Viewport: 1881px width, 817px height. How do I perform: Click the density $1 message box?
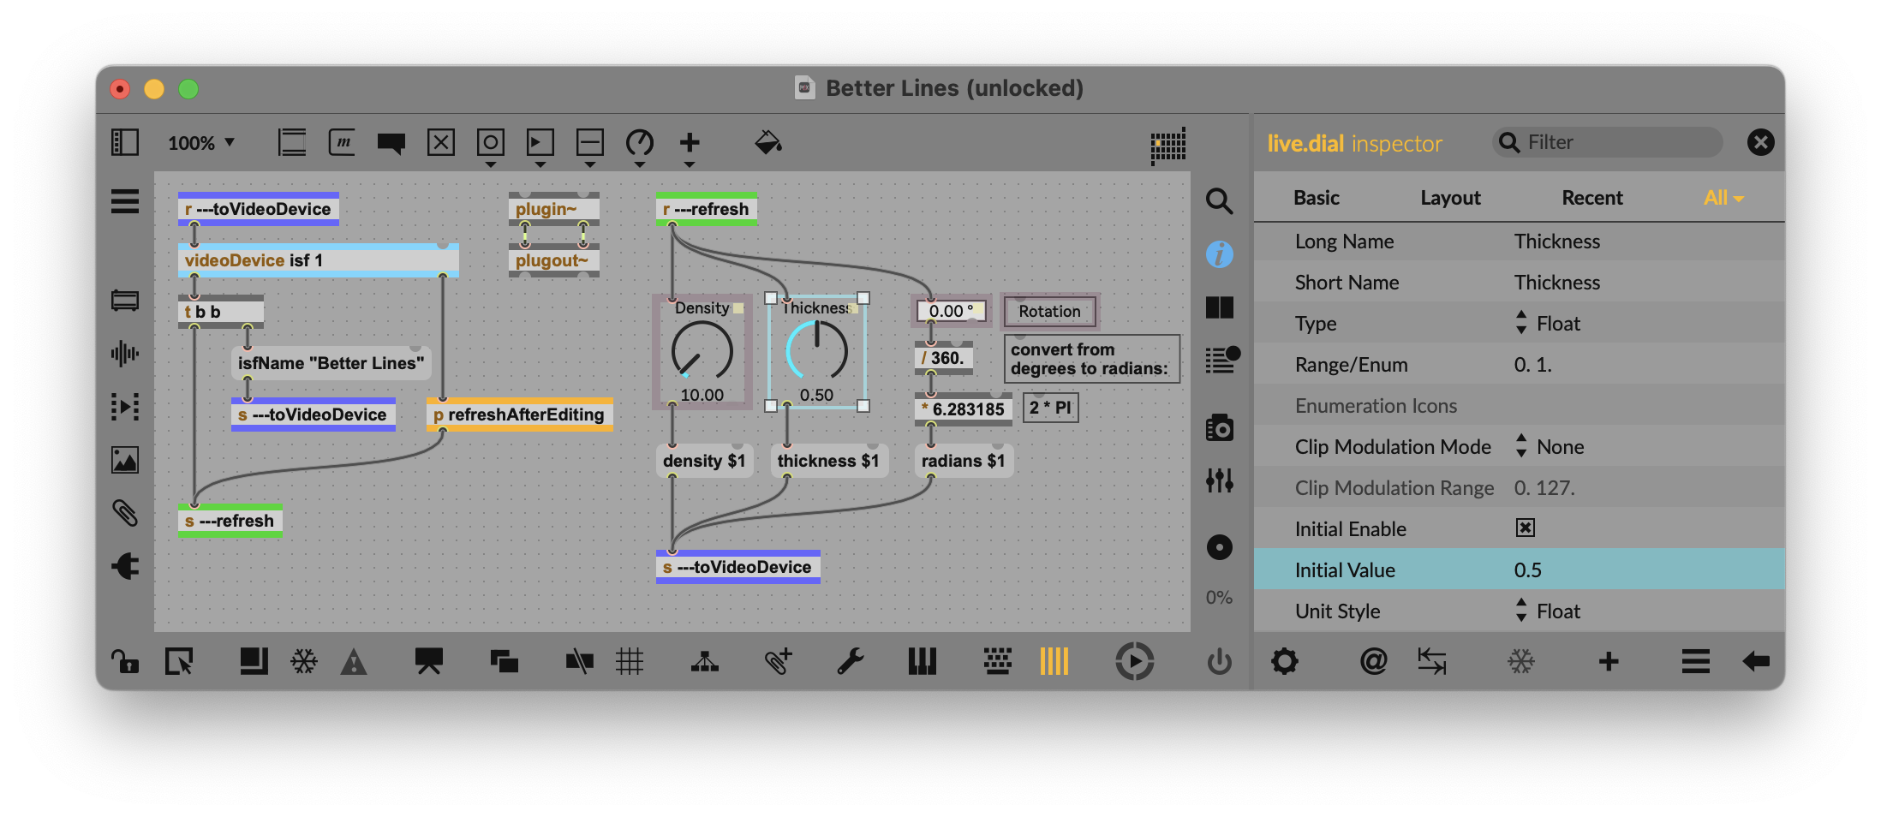coord(703,461)
